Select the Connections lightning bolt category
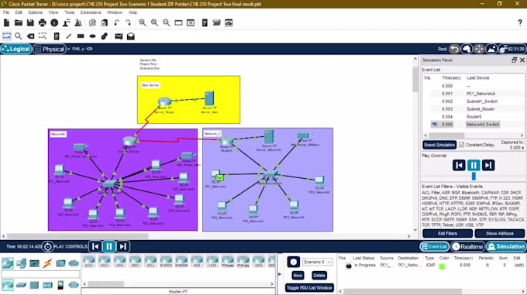Image resolution: width=527 pixels, height=295 pixels. [47, 263]
